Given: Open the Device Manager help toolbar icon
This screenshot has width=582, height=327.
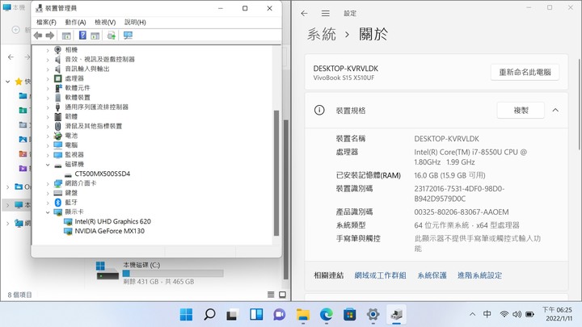Looking at the screenshot, I should [82, 36].
